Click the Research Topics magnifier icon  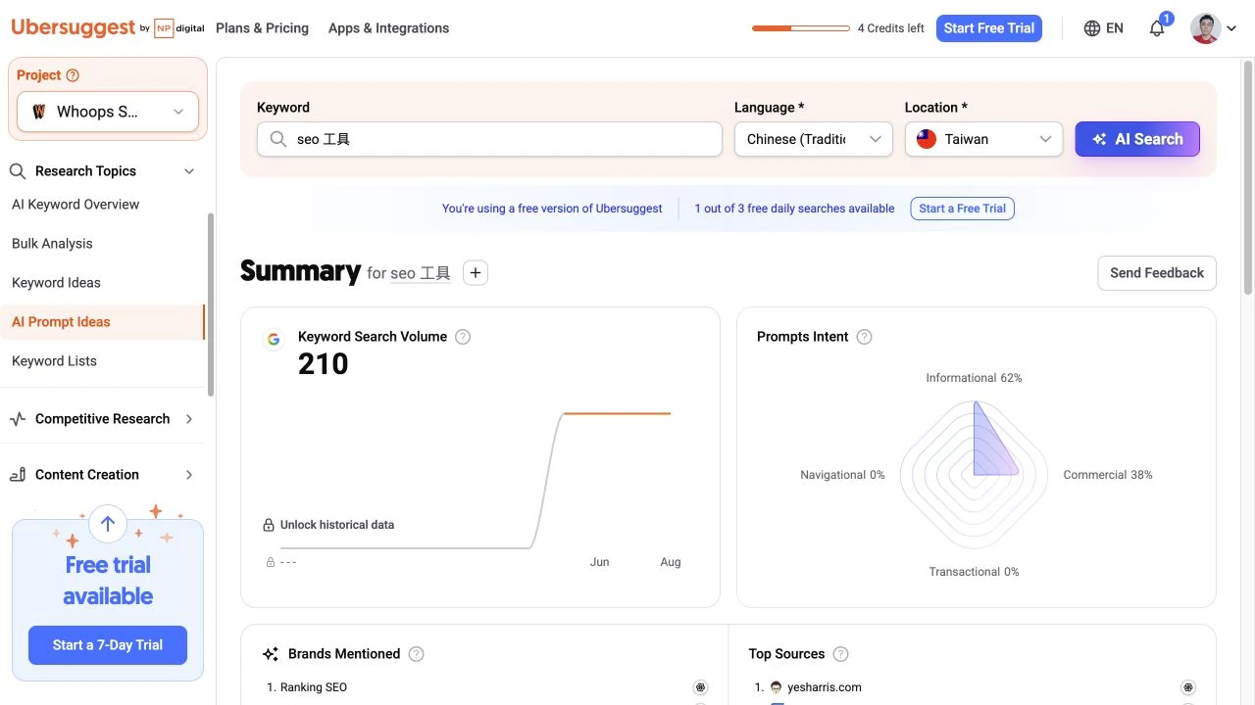point(18,171)
